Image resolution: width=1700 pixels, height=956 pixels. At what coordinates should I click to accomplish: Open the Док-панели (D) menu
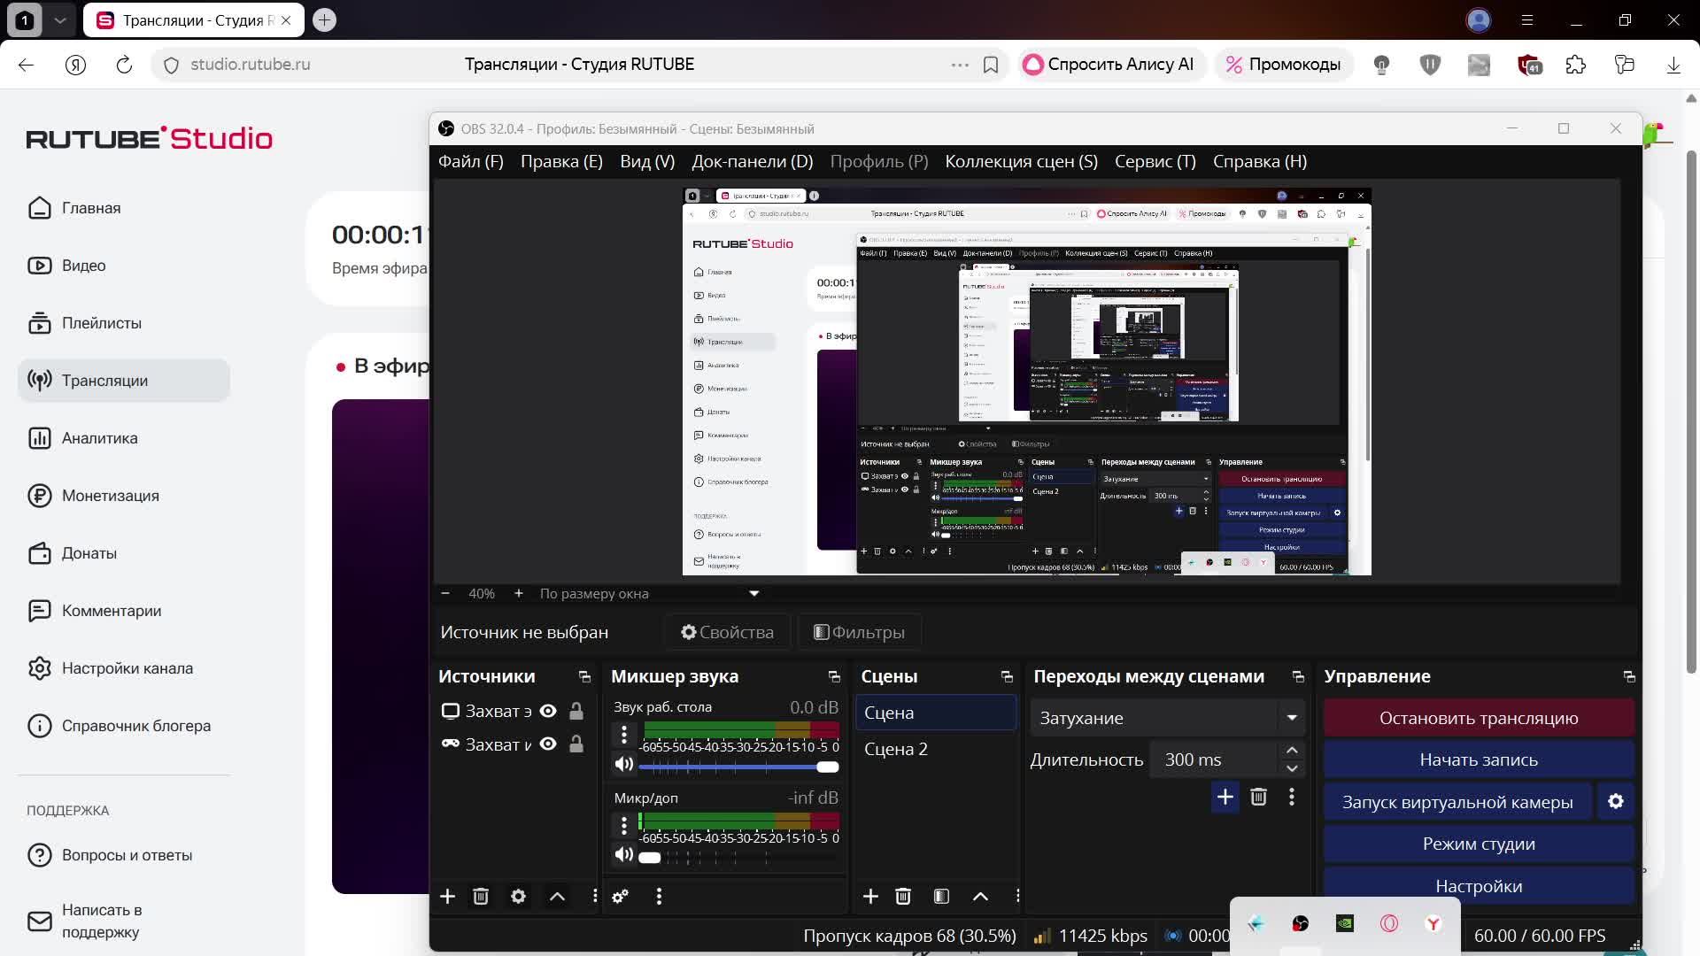[x=752, y=161]
